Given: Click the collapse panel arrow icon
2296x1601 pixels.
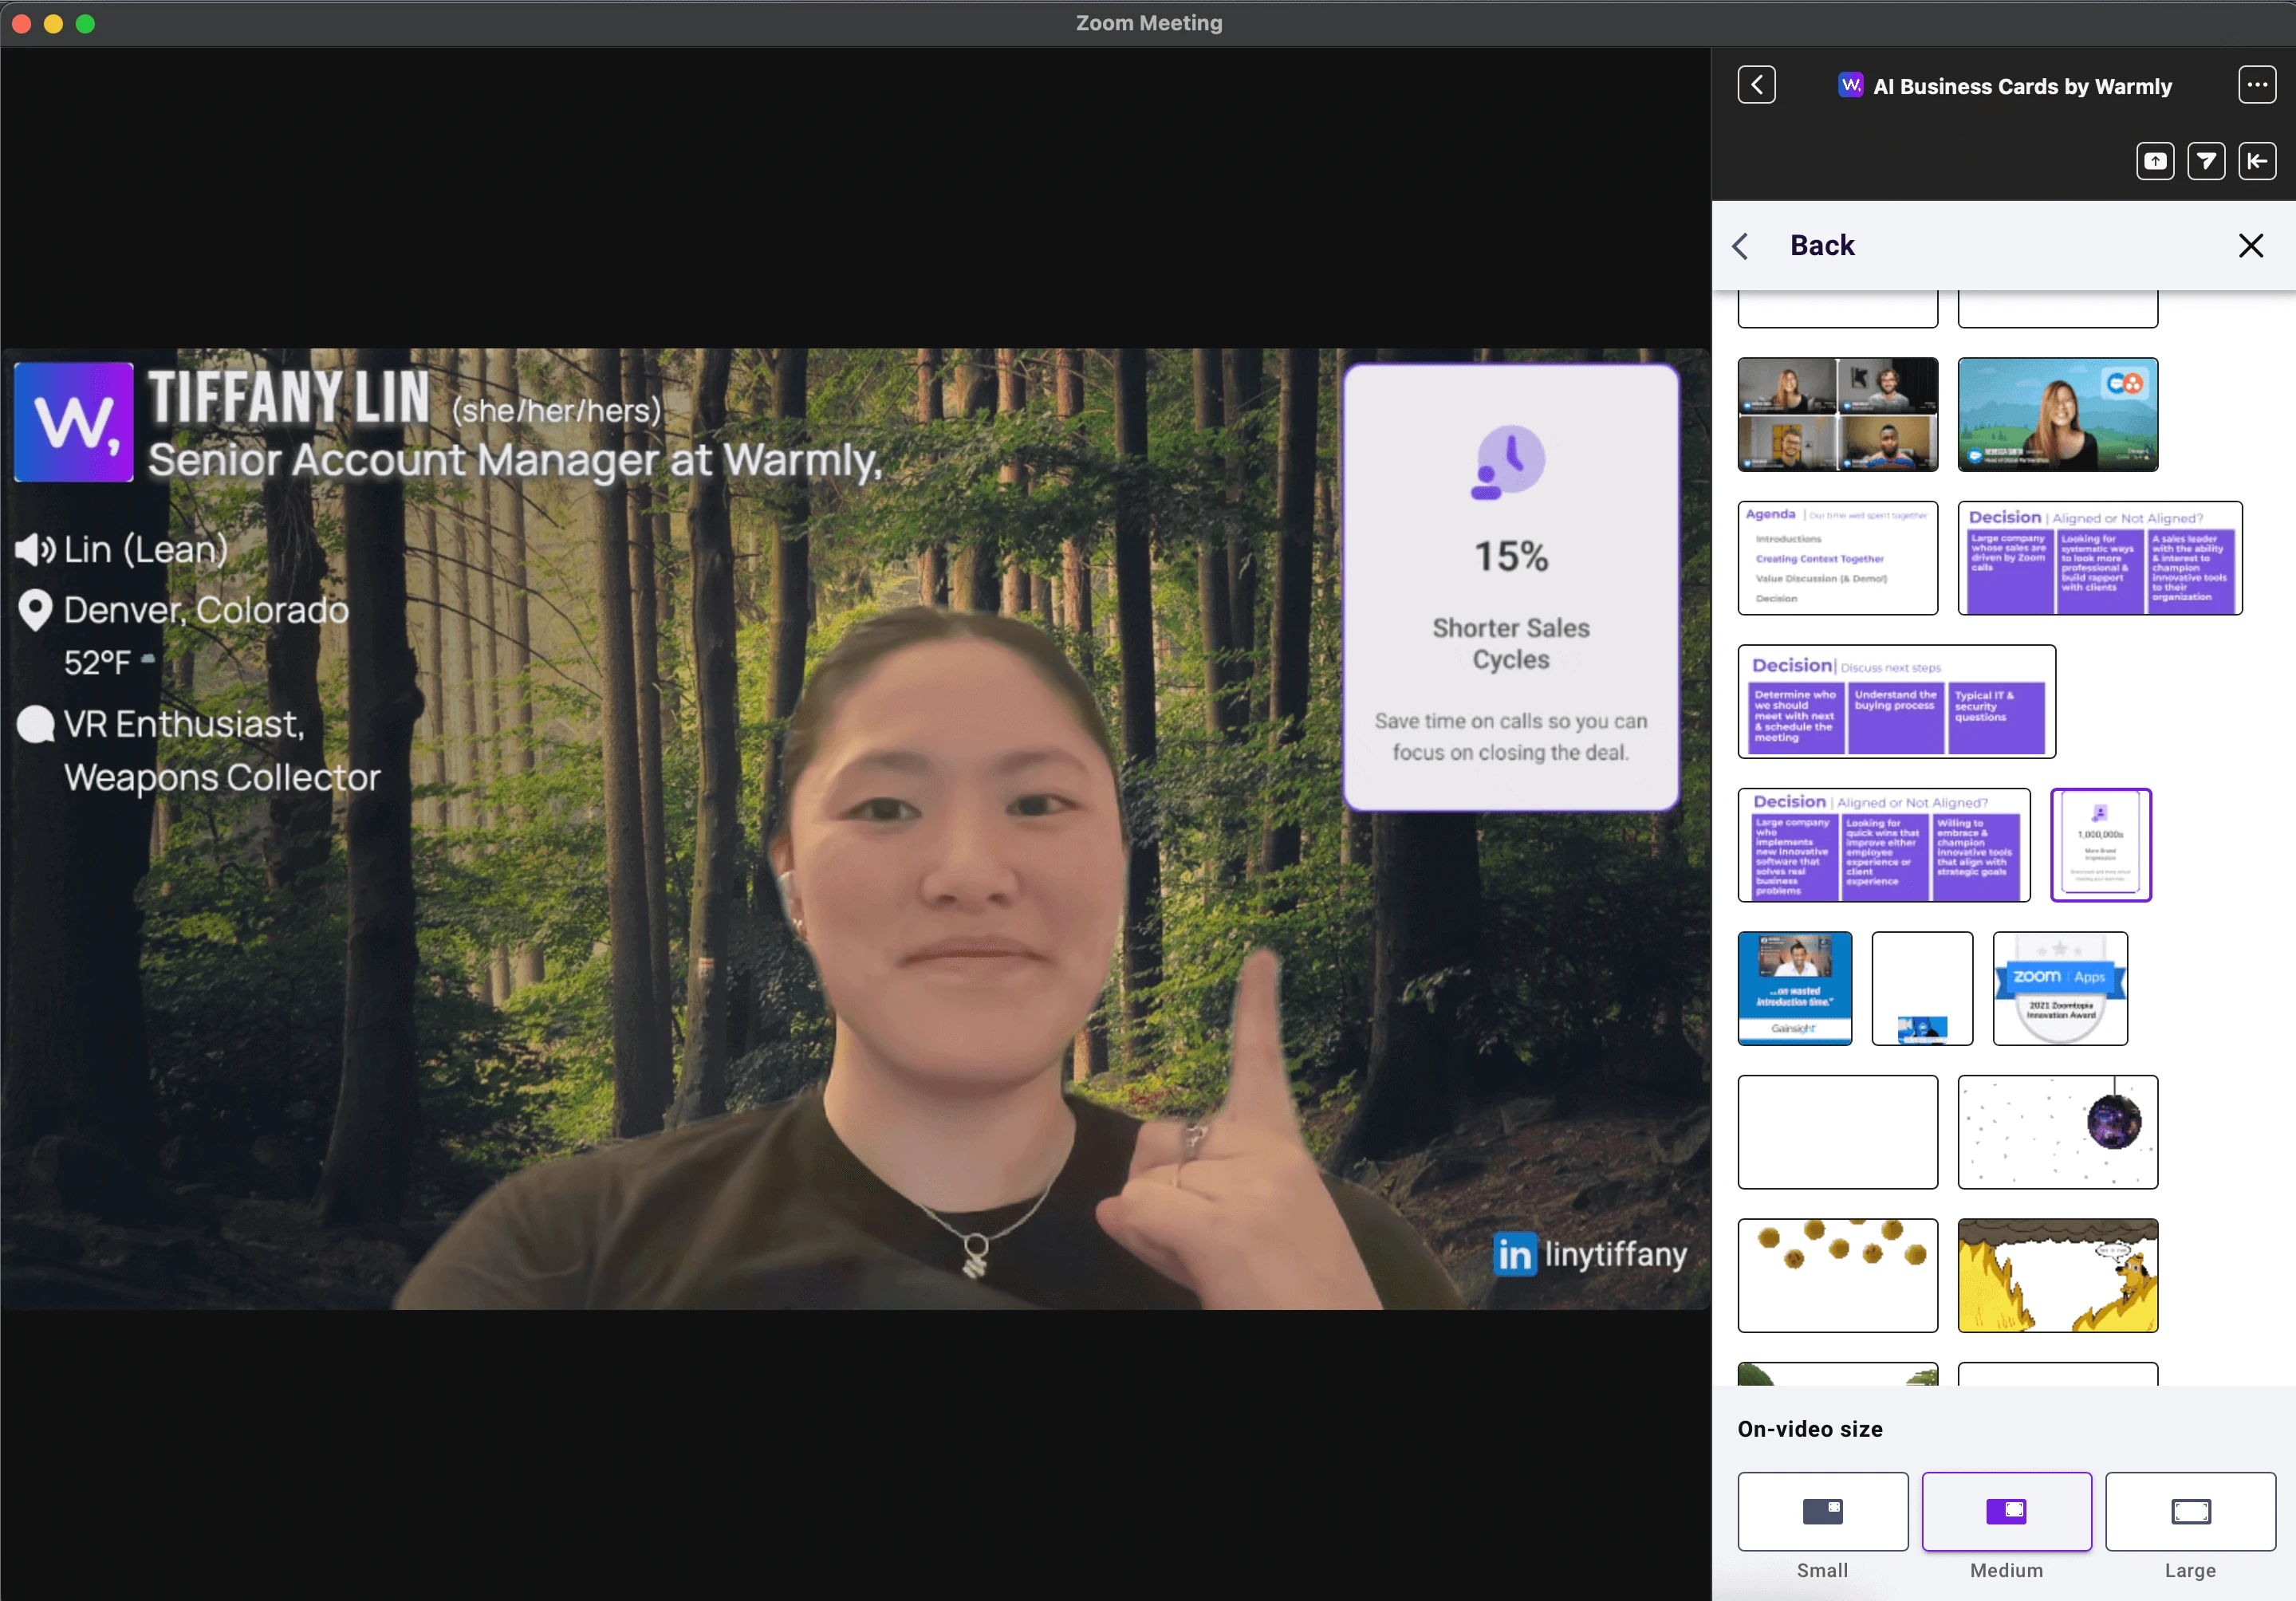Looking at the screenshot, I should click(2256, 161).
